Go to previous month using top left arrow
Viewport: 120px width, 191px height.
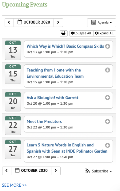point(9,22)
